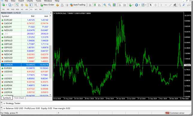Click the zoom in chart icon

[105, 5]
